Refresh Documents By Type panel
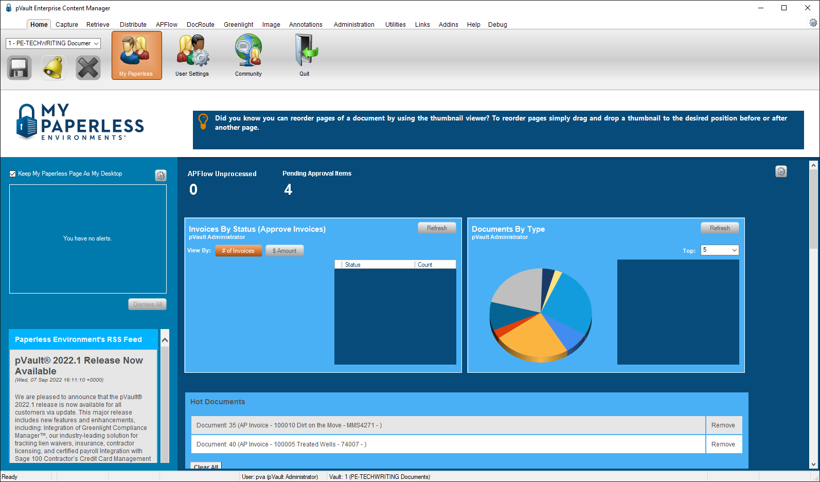Viewport: 820px width, 482px height. point(720,228)
